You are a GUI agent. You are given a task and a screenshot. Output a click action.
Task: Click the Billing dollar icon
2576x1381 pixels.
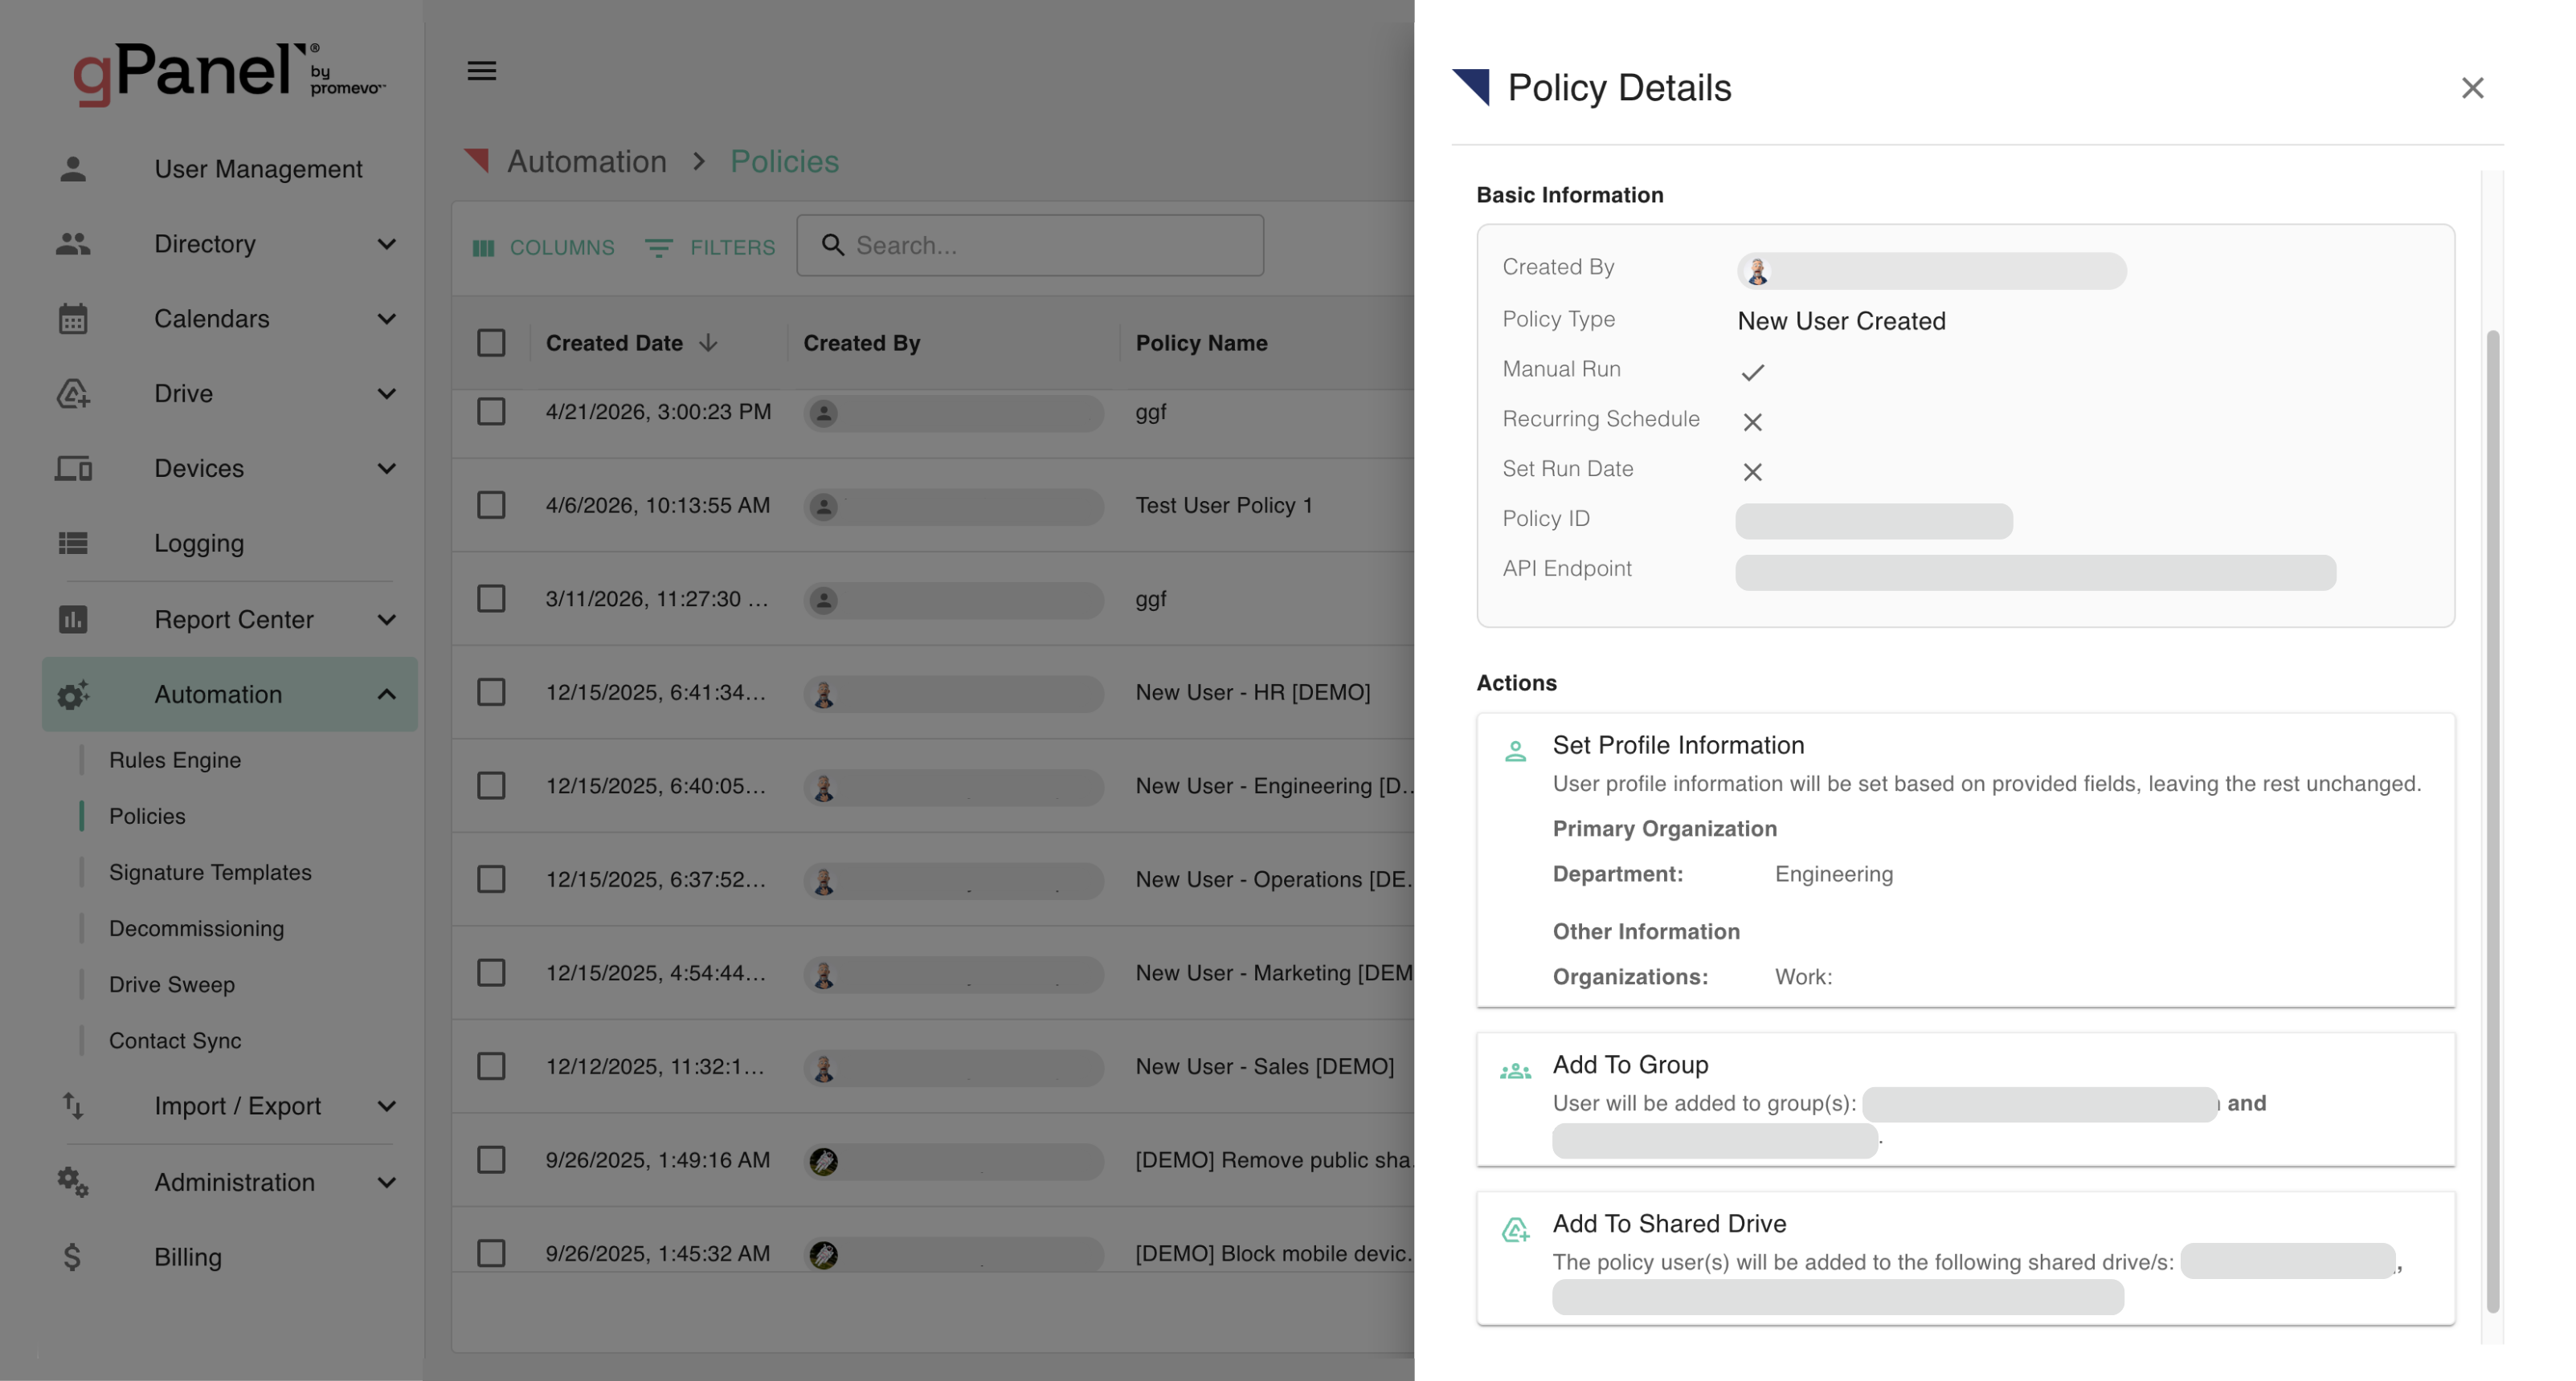coord(72,1257)
